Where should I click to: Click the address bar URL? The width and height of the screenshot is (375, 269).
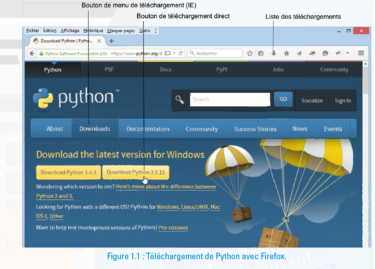pos(136,54)
